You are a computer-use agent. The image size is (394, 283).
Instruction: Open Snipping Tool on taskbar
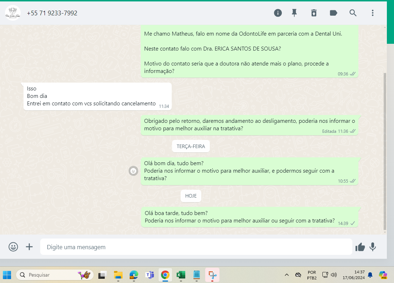(212, 275)
